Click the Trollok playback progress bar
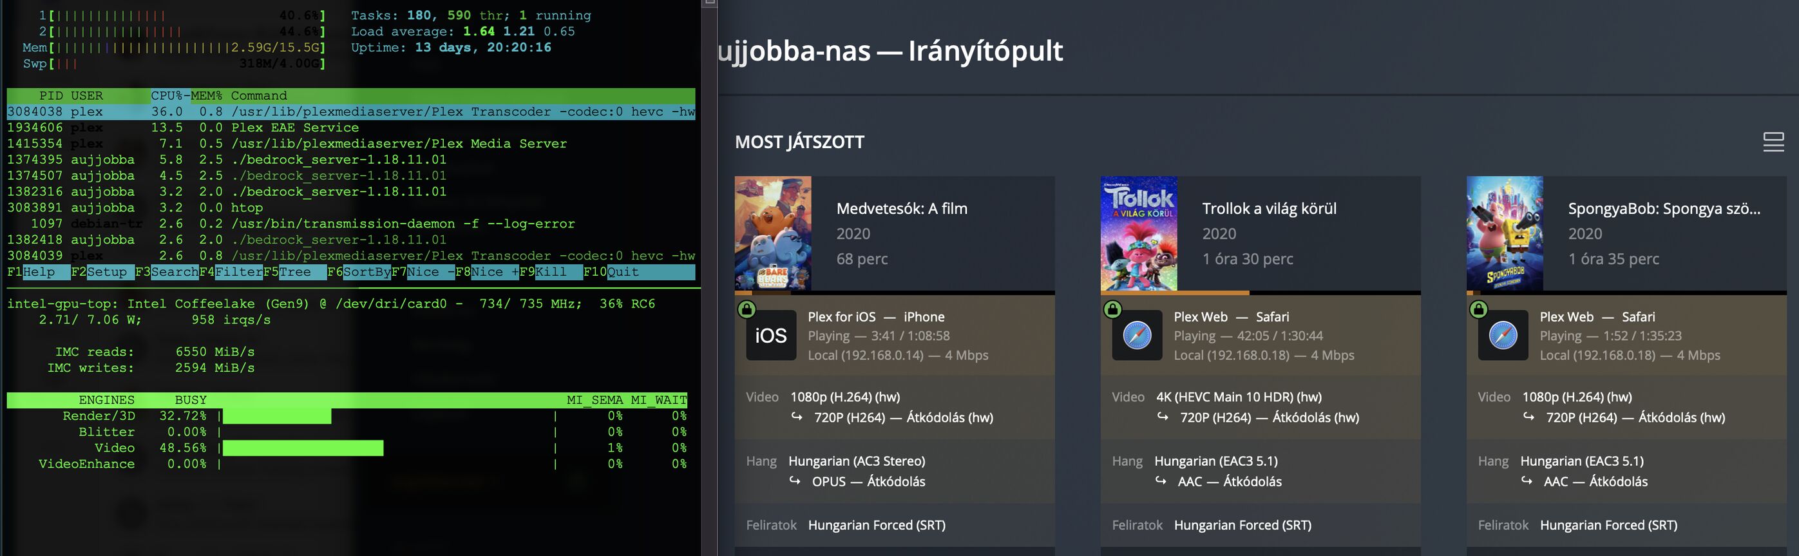The height and width of the screenshot is (556, 1799). 1261,292
